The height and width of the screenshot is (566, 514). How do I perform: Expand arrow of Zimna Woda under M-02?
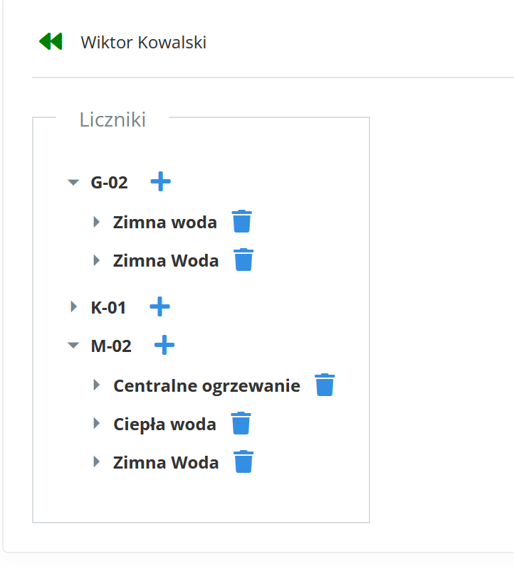97,462
